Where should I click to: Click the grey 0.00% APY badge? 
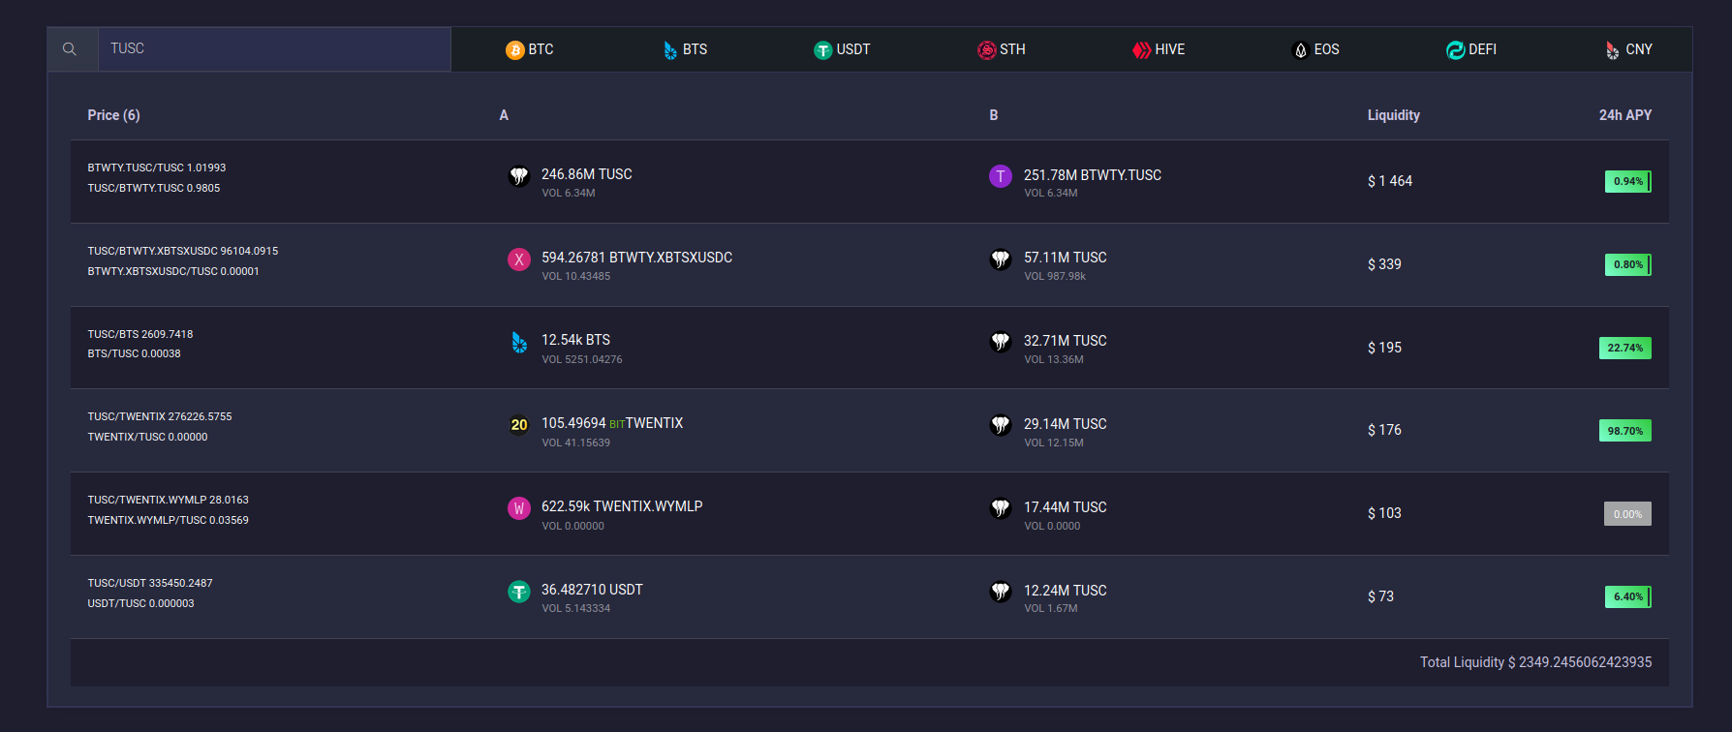tap(1628, 514)
